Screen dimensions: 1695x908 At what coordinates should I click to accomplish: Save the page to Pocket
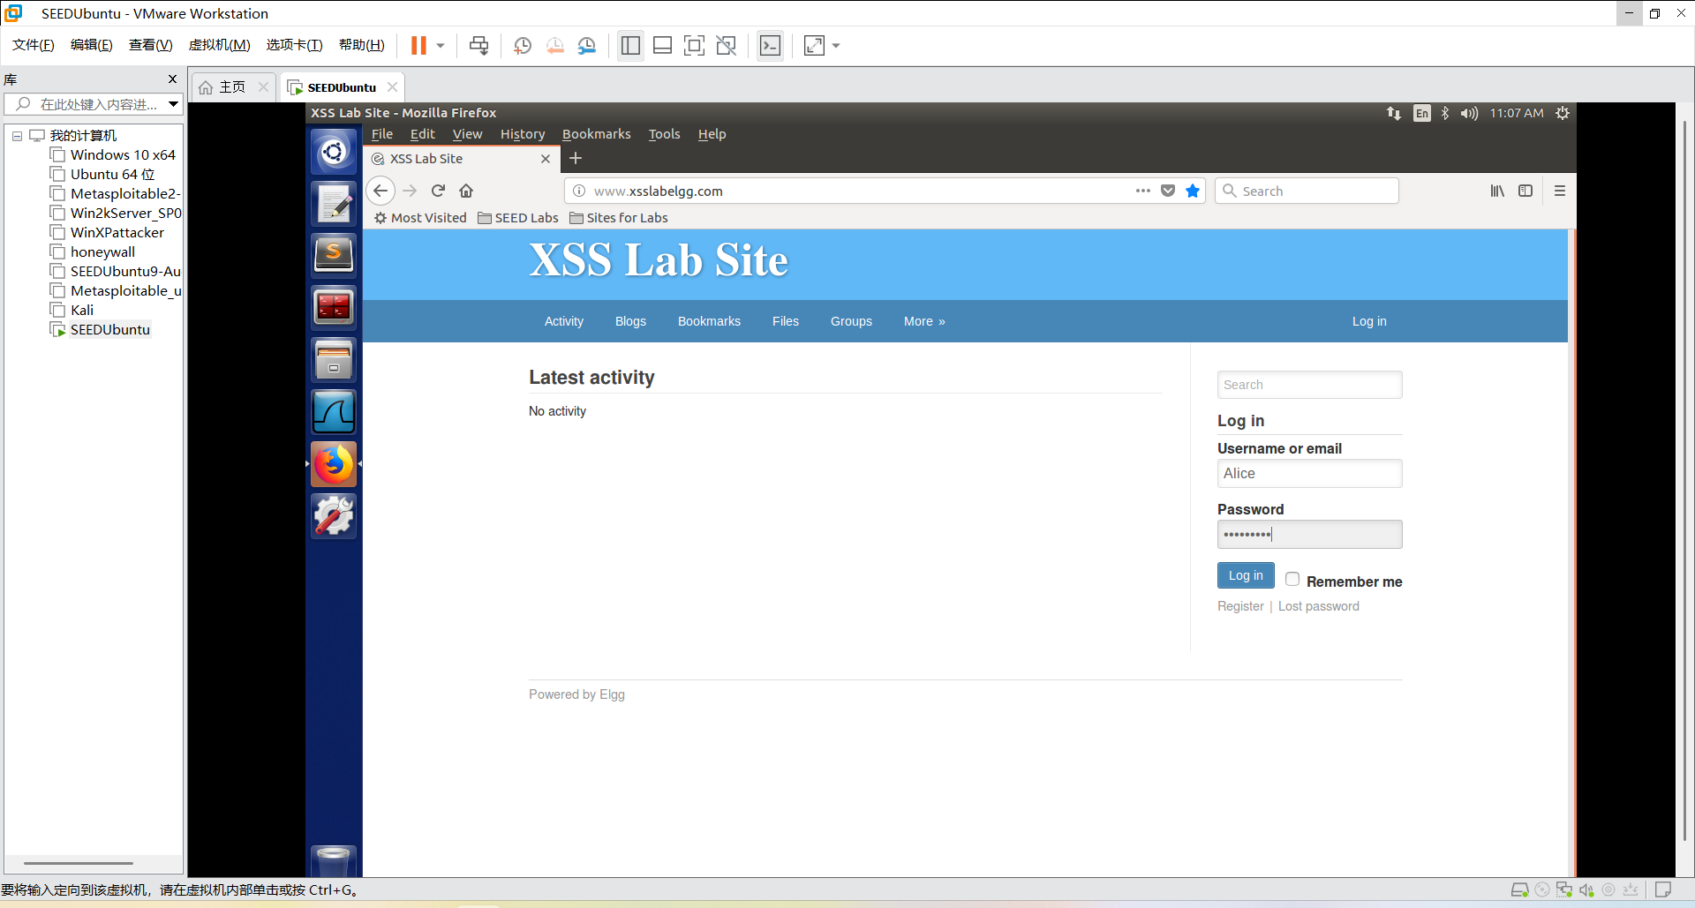1168,191
